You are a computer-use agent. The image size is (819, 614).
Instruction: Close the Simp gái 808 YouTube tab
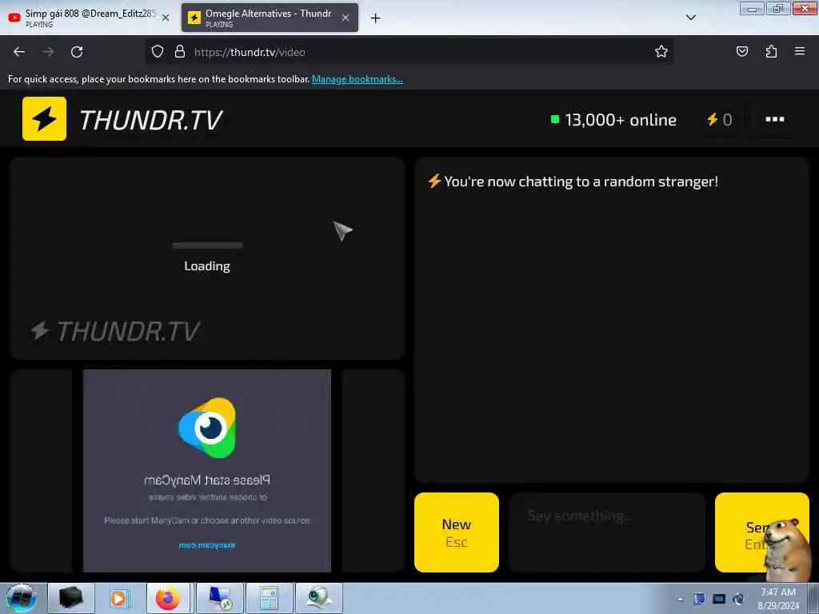pos(166,18)
